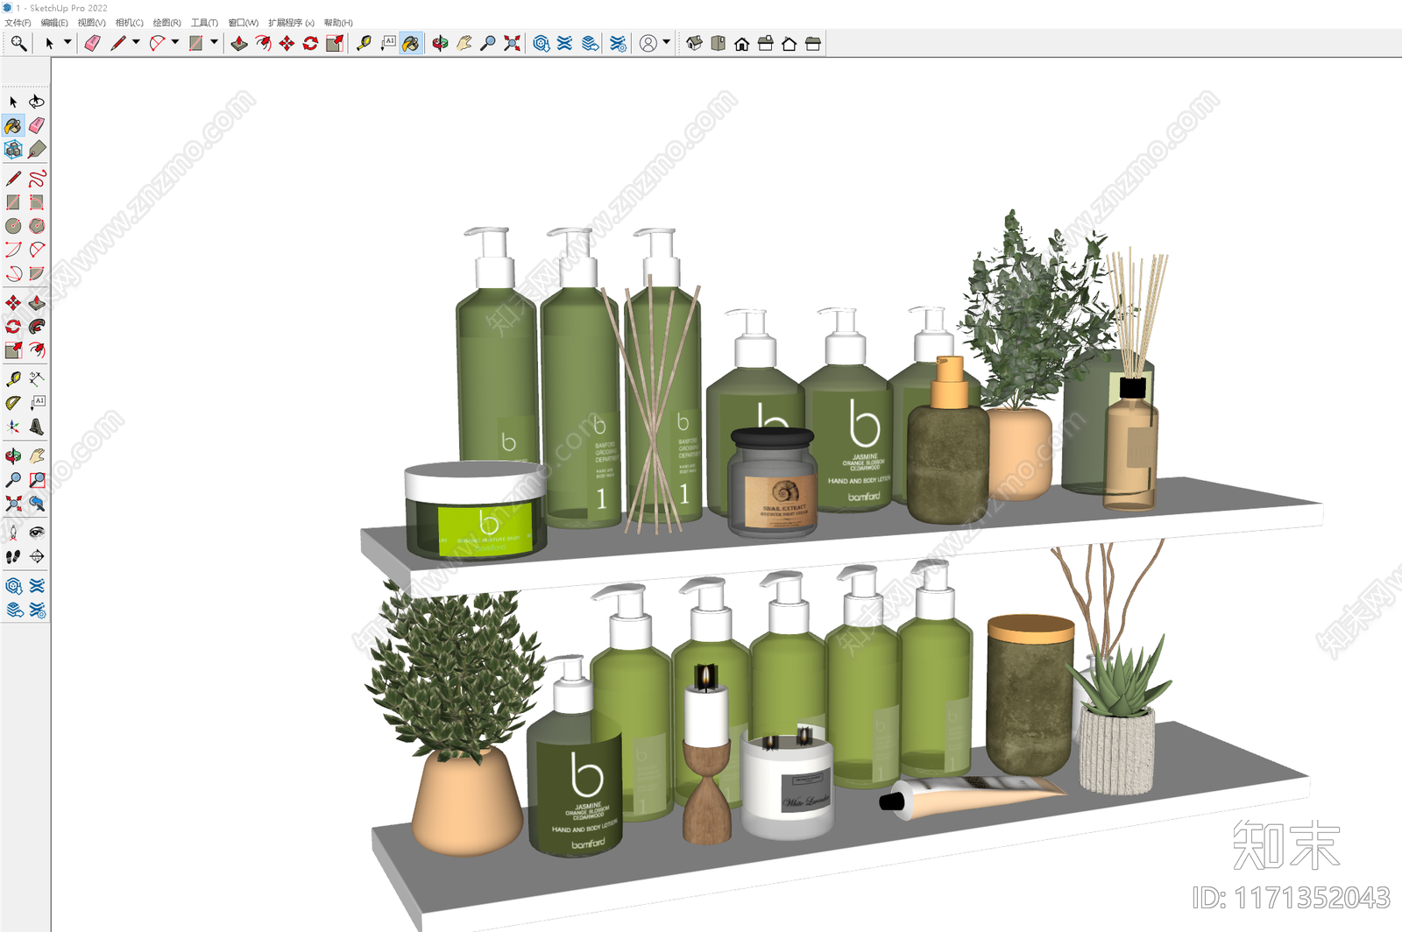1402x932 pixels.
Task: Pick the Polygon tool in Large Tool Set
Action: [37, 226]
